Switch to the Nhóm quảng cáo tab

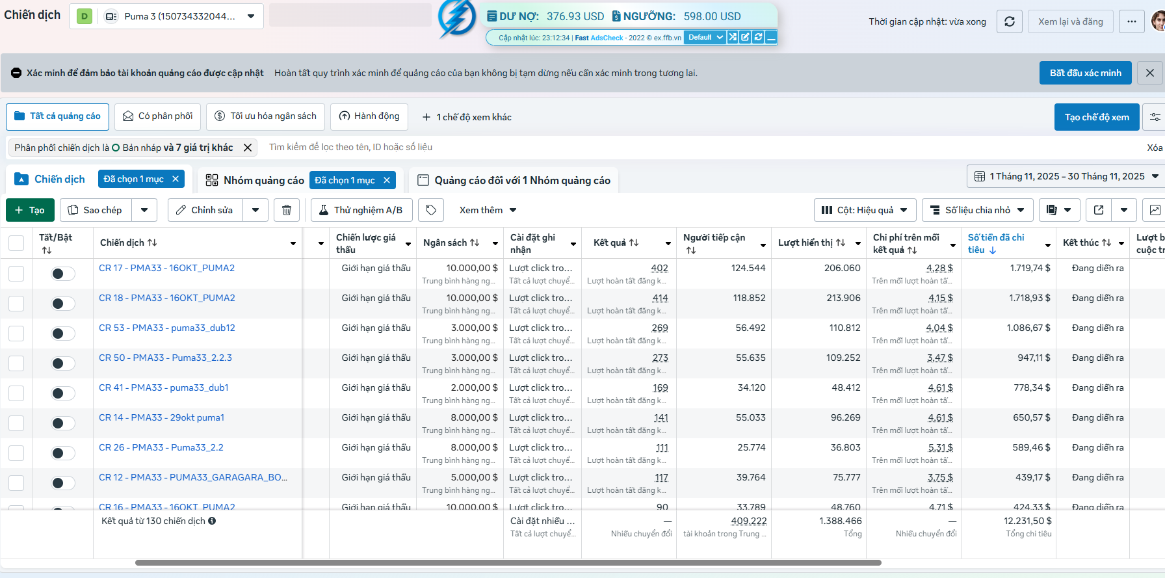click(x=255, y=180)
